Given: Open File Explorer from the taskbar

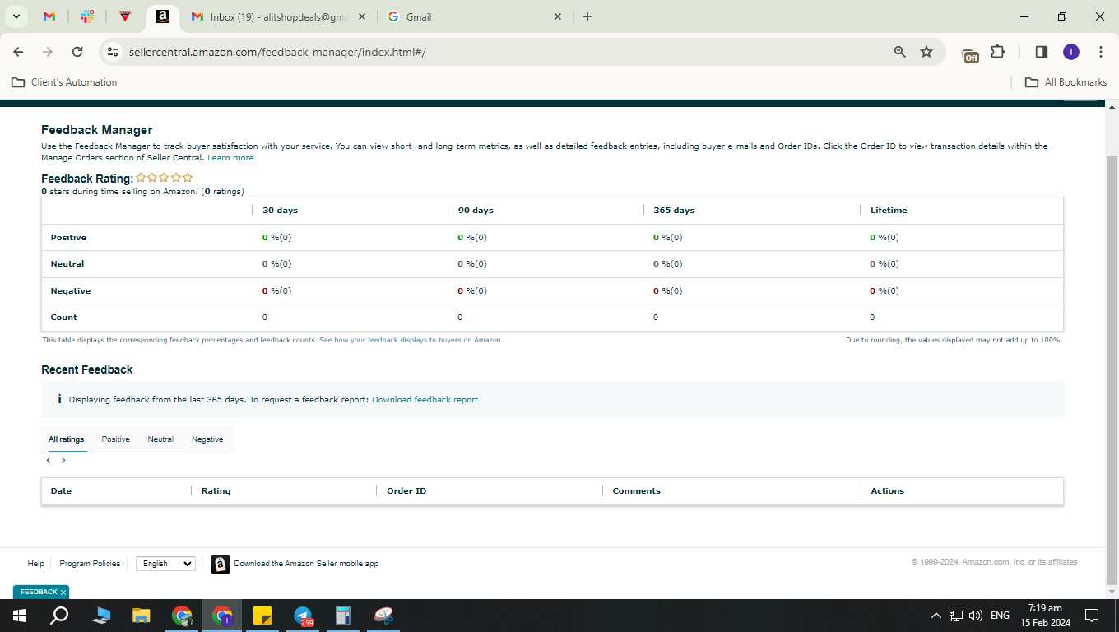Looking at the screenshot, I should 142,616.
